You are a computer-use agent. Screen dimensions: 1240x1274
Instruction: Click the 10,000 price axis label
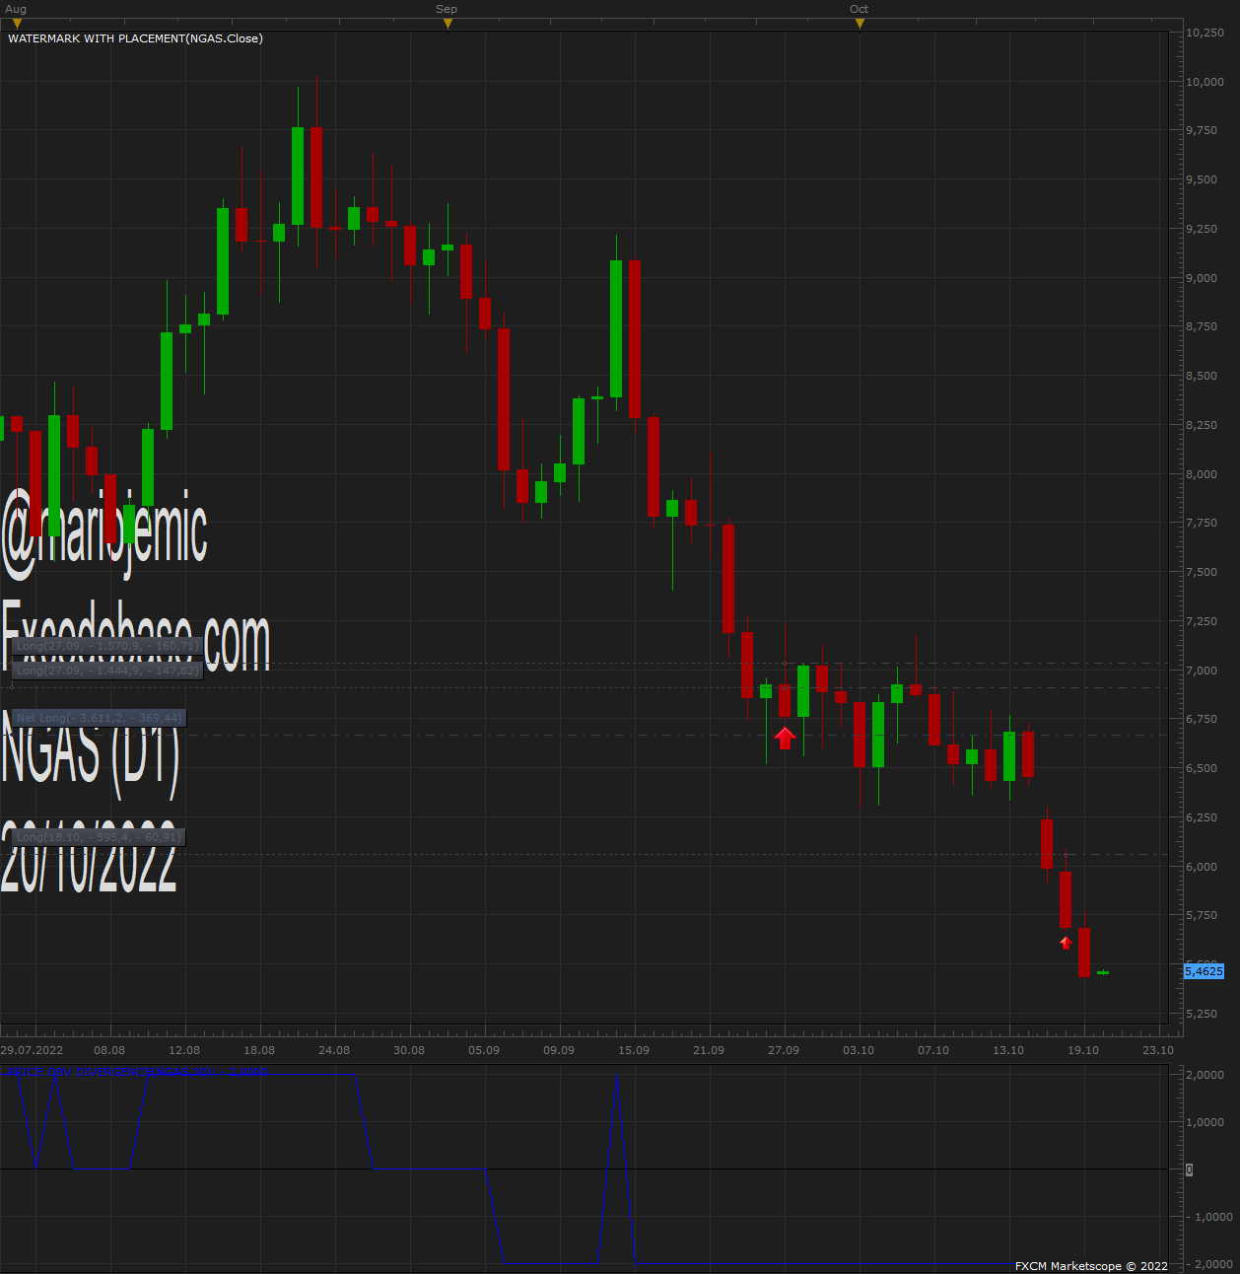pyautogui.click(x=1205, y=82)
